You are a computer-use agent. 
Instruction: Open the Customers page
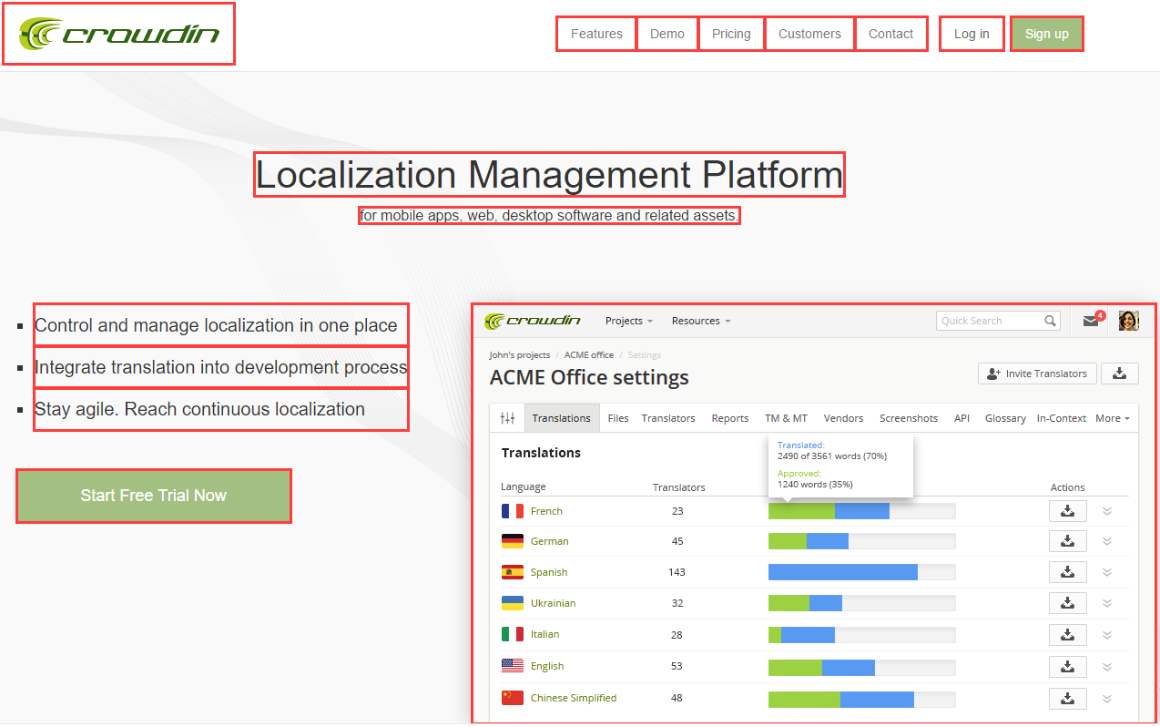809,34
